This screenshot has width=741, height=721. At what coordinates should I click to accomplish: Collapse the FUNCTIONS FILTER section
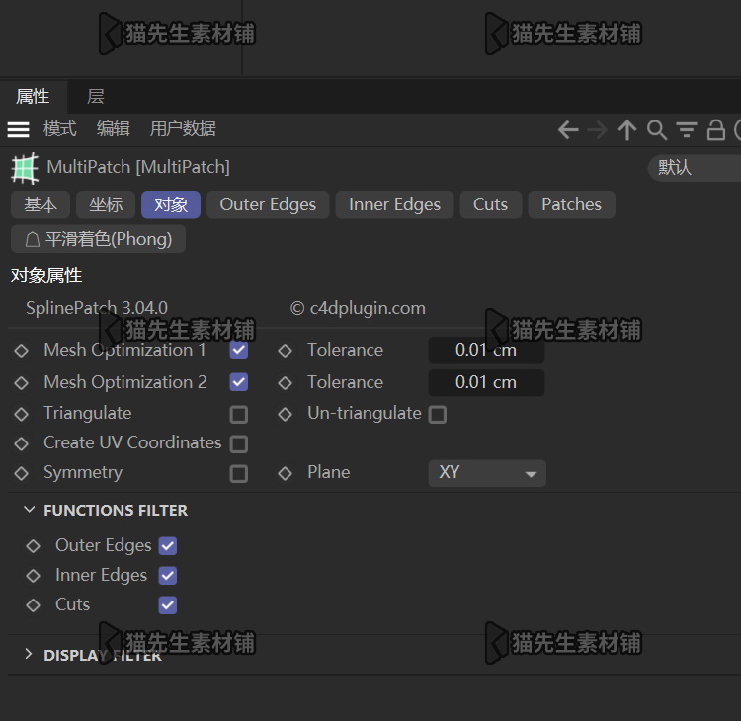click(x=29, y=510)
